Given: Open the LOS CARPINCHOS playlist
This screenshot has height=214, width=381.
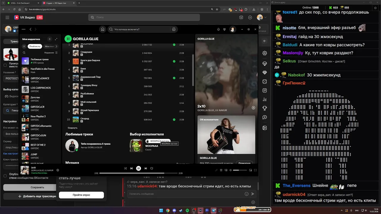Looking at the screenshot, I should point(40,89).
